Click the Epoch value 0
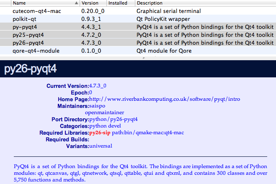 (90, 92)
